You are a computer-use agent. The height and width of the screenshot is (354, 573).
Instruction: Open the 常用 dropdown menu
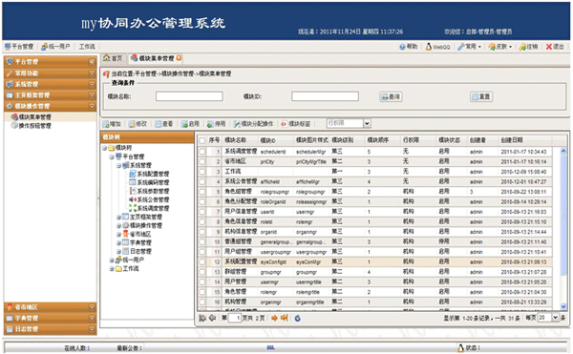tap(470, 47)
